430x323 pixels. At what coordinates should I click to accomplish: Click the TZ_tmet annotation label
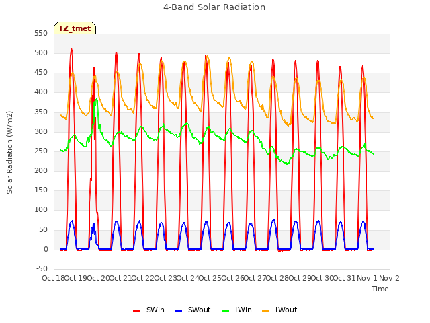pos(75,28)
